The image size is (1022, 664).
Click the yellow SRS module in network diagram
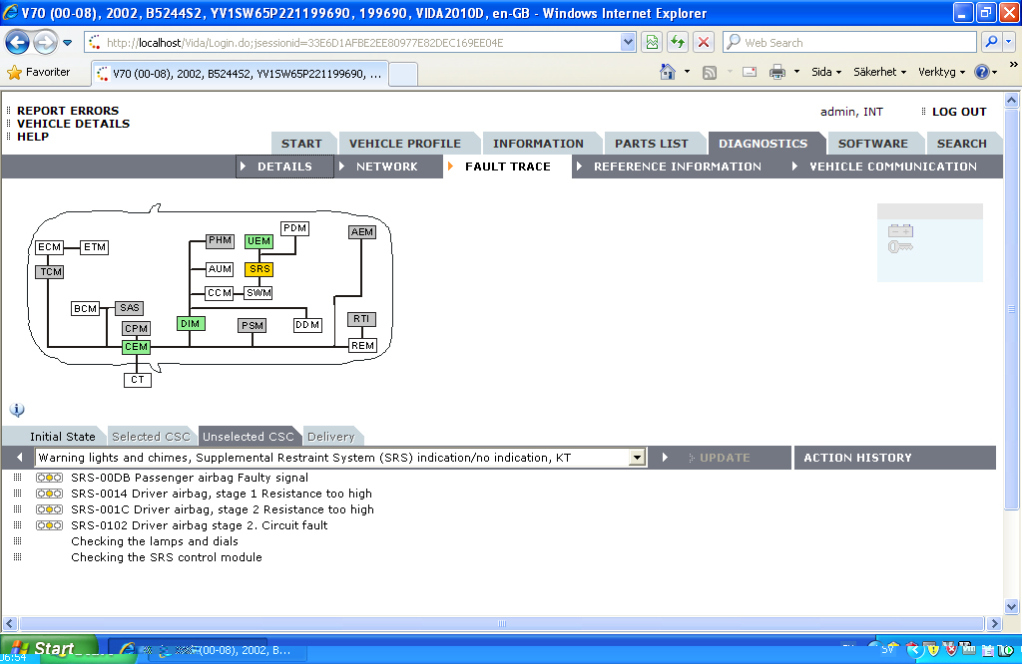258,269
